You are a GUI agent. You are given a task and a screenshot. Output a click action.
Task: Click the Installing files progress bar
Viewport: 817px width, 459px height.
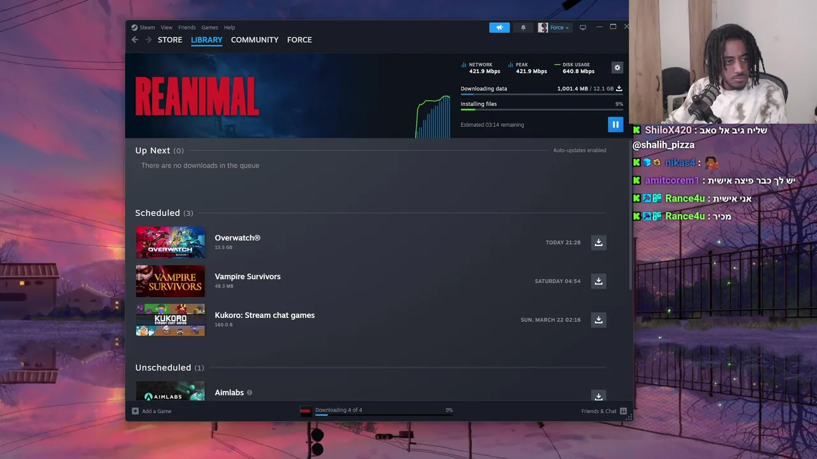(541, 110)
